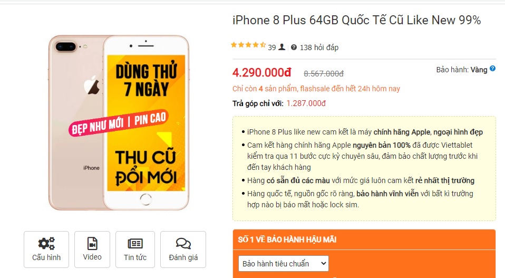The width and height of the screenshot is (505, 278).
Task: Click the crossed-out price 8.567.000đ
Action: 324,74
